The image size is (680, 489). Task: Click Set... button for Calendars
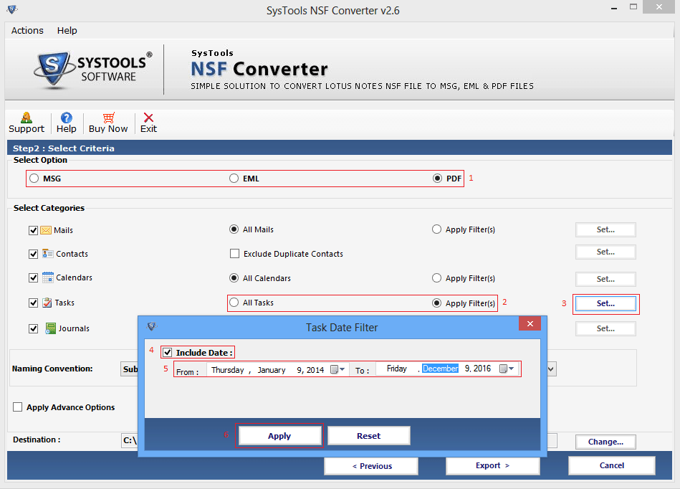point(605,279)
